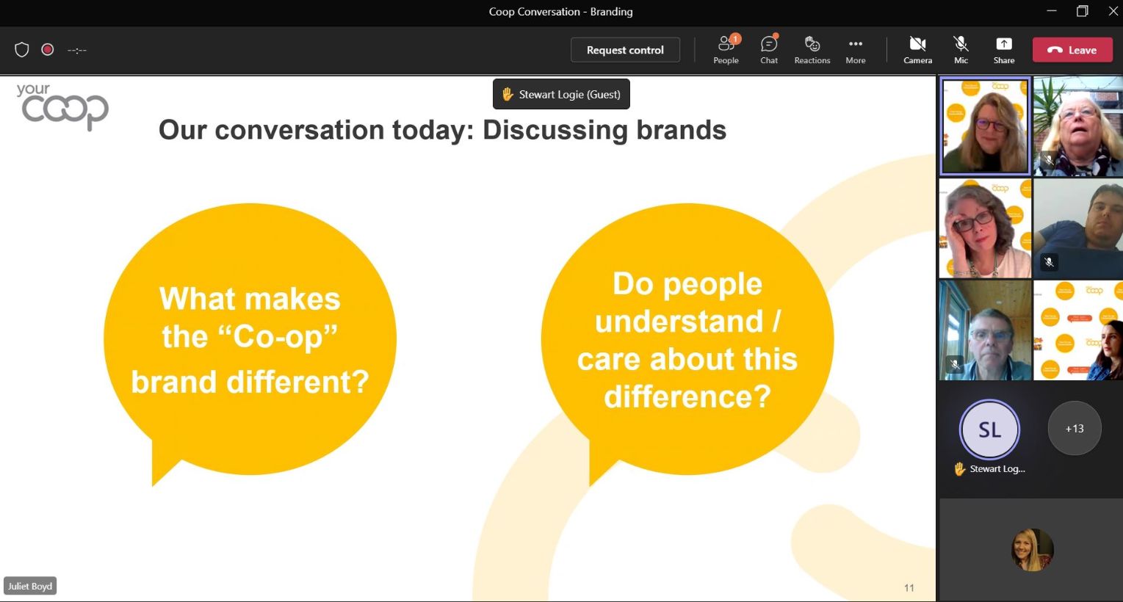Select bottom-right video tile with Coop backdrop
Screen dimensions: 1123x602
click(1078, 330)
